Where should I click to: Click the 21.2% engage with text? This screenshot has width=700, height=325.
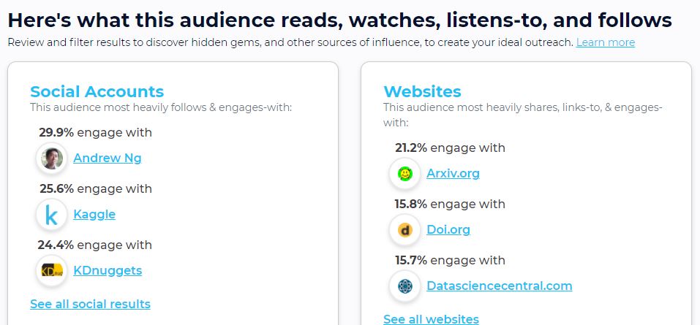[450, 148]
